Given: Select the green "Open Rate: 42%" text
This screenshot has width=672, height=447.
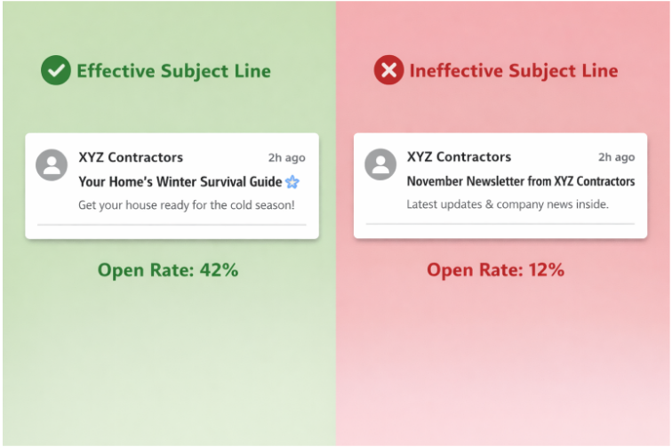Looking at the screenshot, I should [x=168, y=270].
